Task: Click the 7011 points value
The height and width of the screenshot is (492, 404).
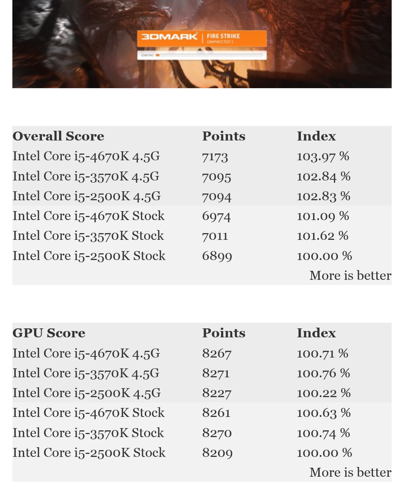Action: [215, 236]
